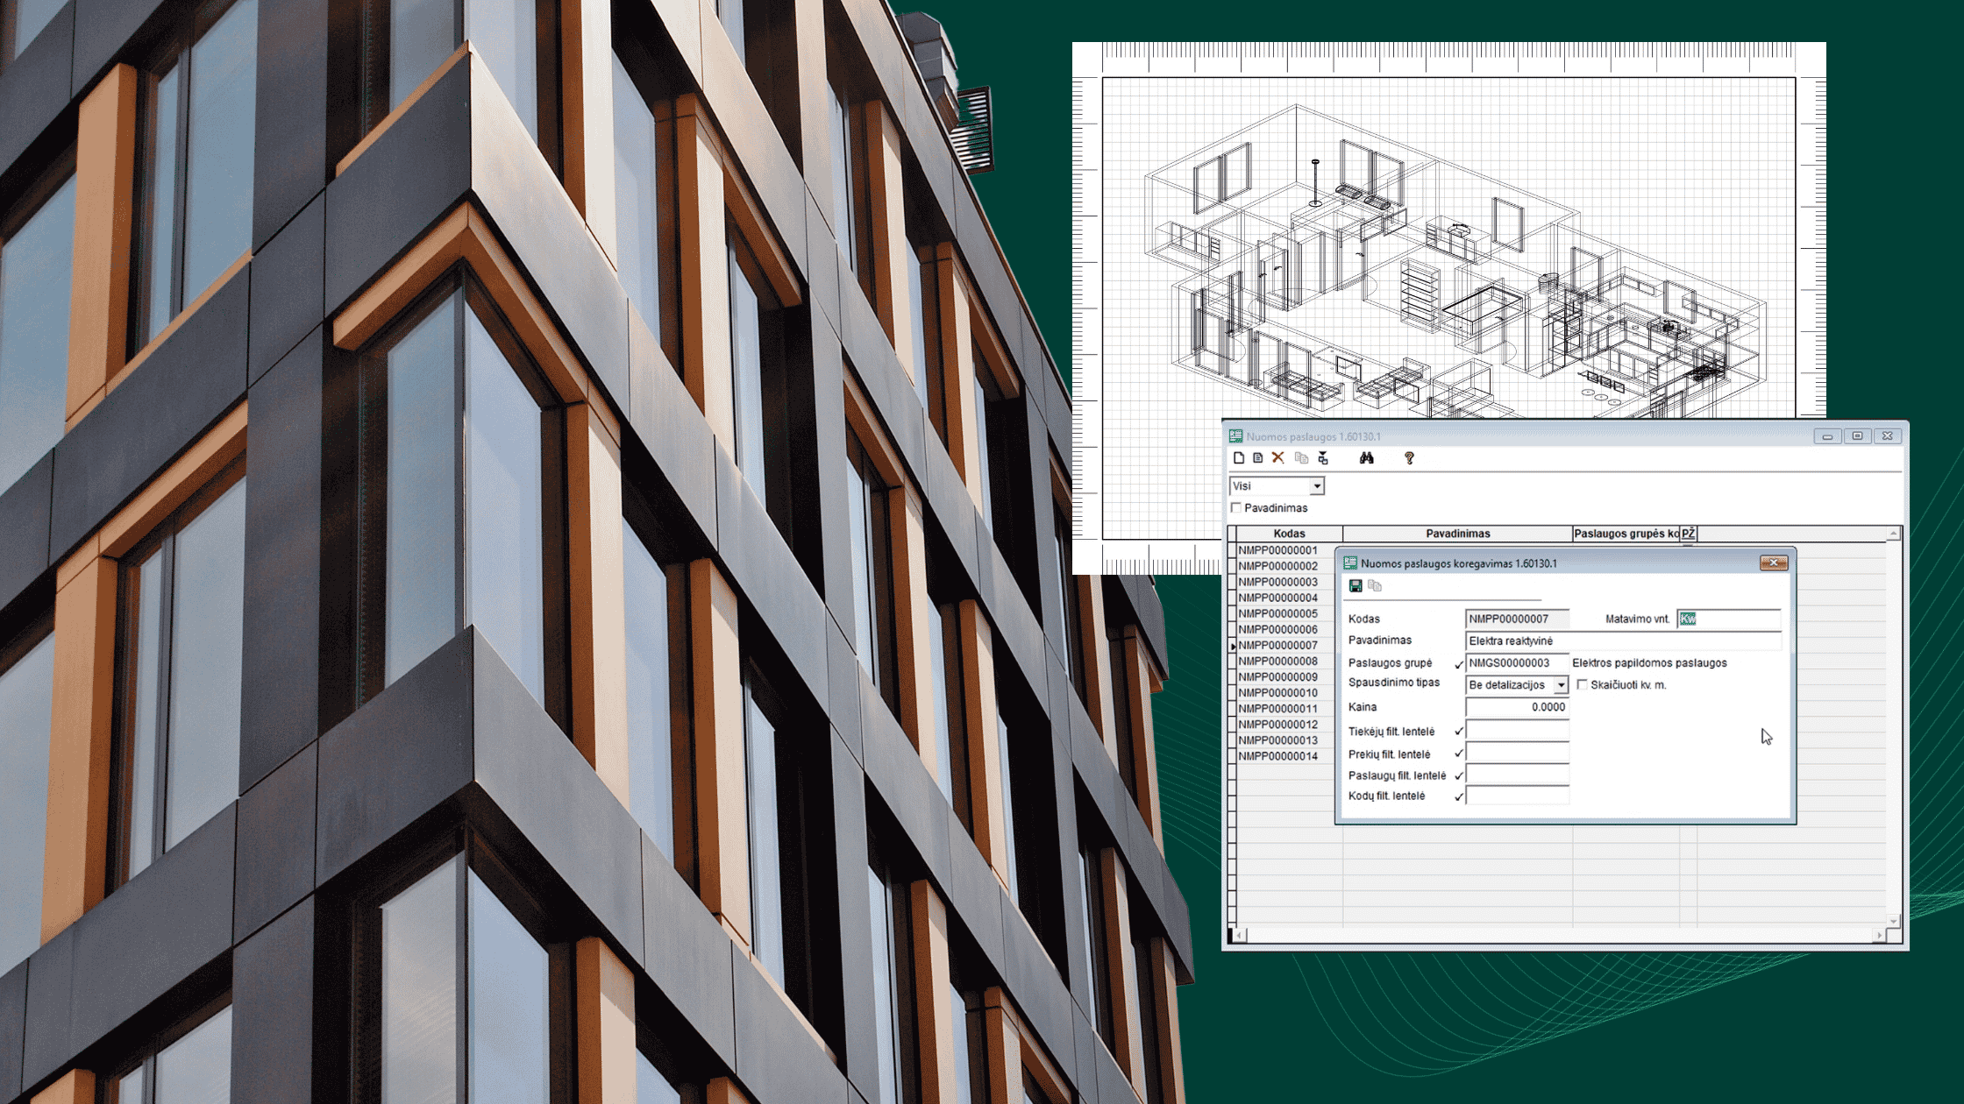Click the PŽ column header
Screen dimensions: 1964x1104
pyautogui.click(x=1688, y=534)
